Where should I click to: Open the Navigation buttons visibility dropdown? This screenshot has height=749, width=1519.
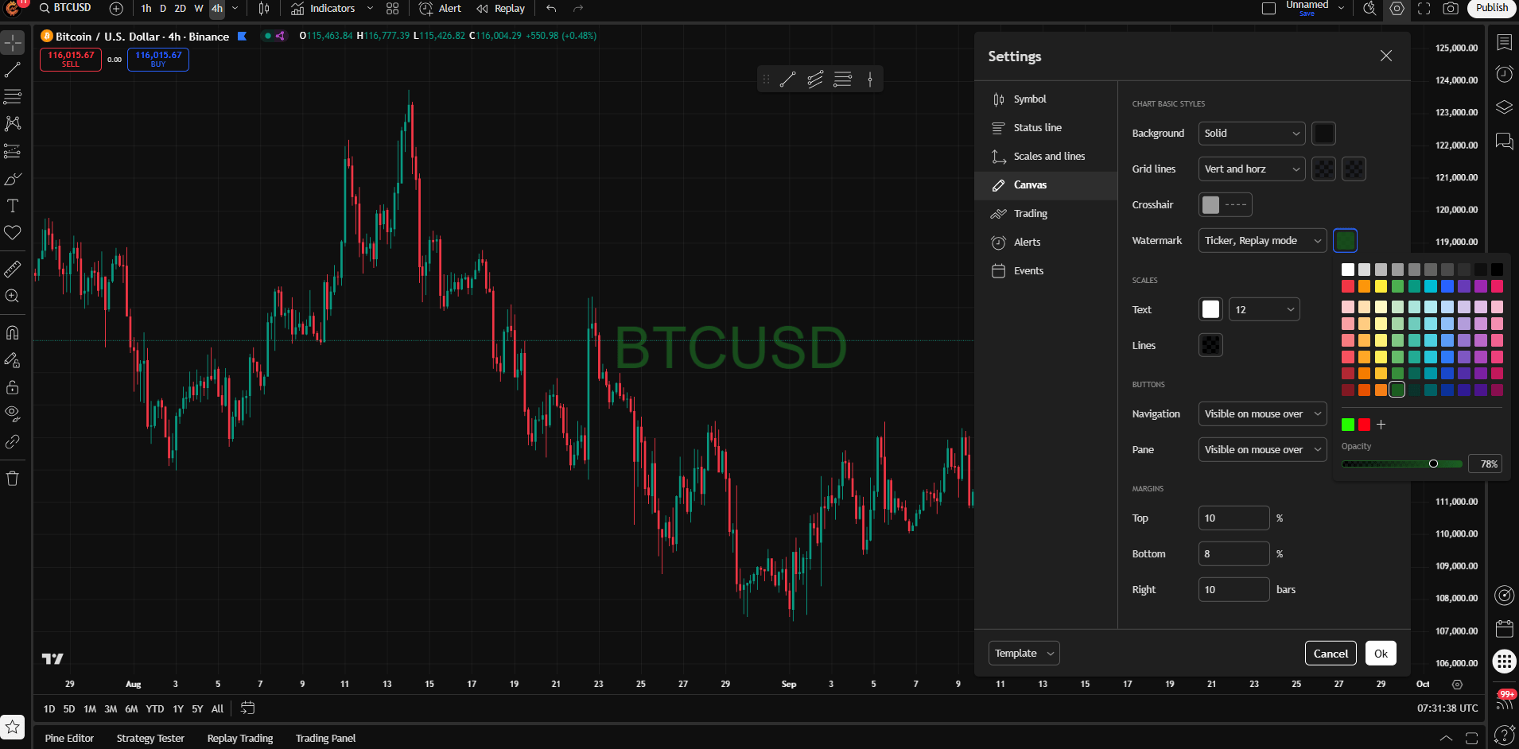pos(1263,414)
